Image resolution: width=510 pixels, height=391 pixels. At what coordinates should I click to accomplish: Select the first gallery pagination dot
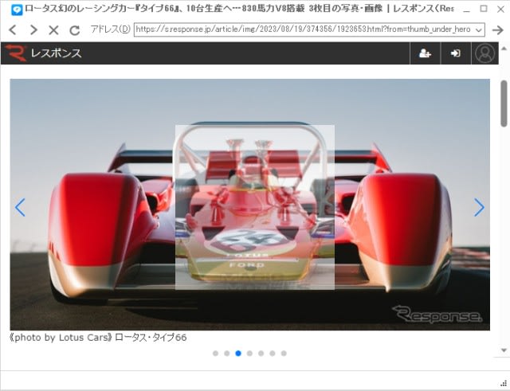click(215, 354)
